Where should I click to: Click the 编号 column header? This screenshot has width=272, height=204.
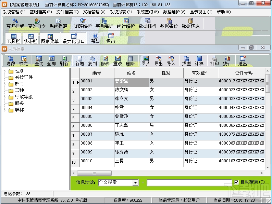[97, 73]
